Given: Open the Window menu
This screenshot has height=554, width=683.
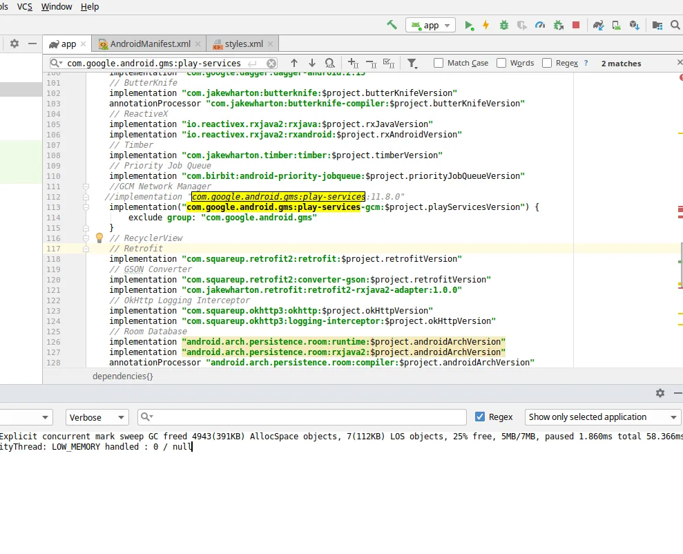Looking at the screenshot, I should tap(57, 7).
